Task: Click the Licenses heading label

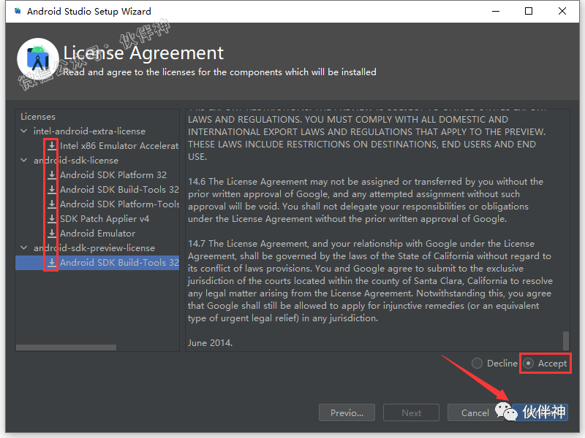Action: point(38,117)
